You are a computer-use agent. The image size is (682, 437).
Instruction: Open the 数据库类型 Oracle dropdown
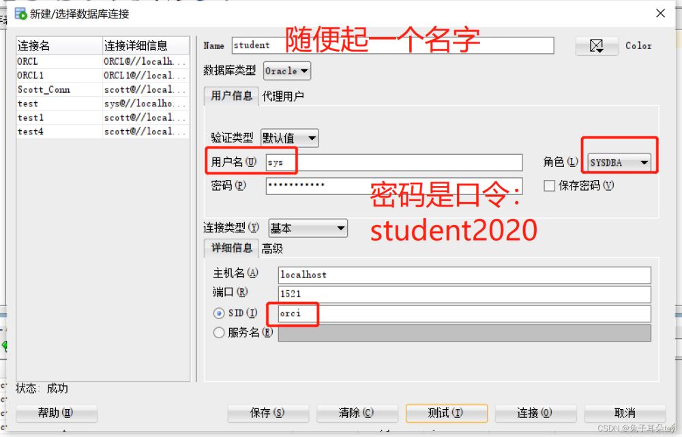(287, 71)
